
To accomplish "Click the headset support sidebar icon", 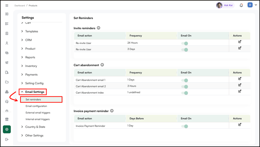I will tap(7, 101).
